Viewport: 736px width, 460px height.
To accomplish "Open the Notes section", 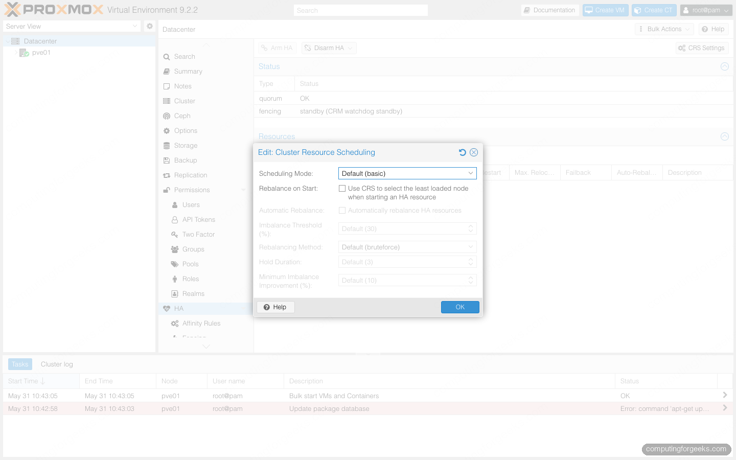I will (x=182, y=86).
